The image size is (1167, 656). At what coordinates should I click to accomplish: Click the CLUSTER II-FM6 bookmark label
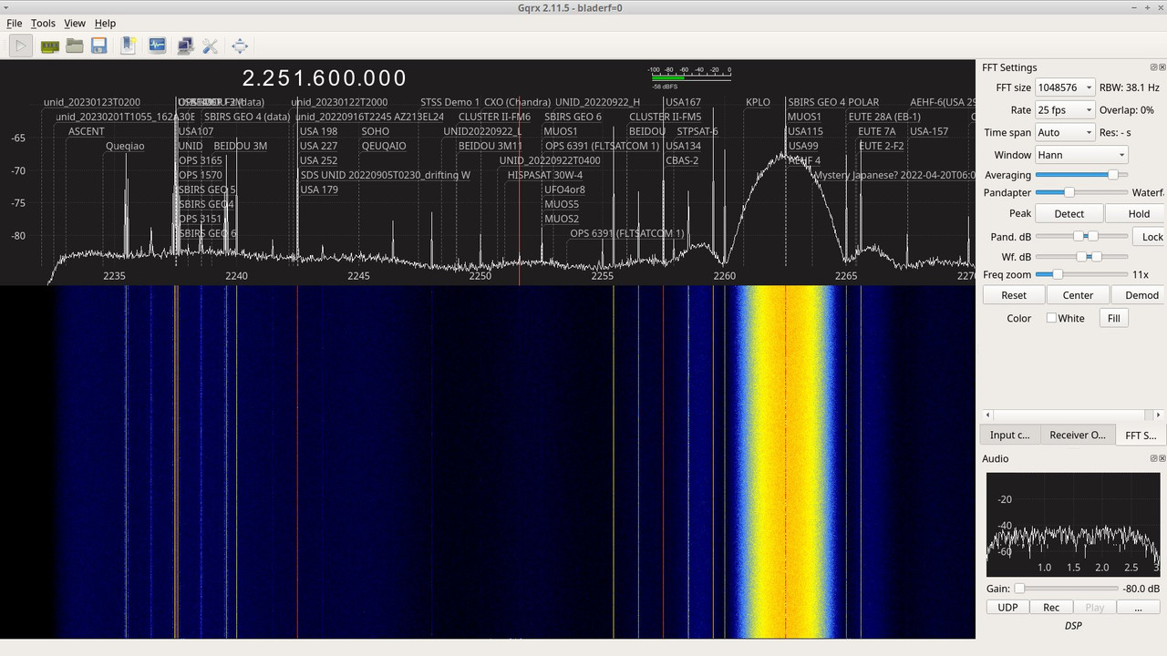[x=494, y=117]
